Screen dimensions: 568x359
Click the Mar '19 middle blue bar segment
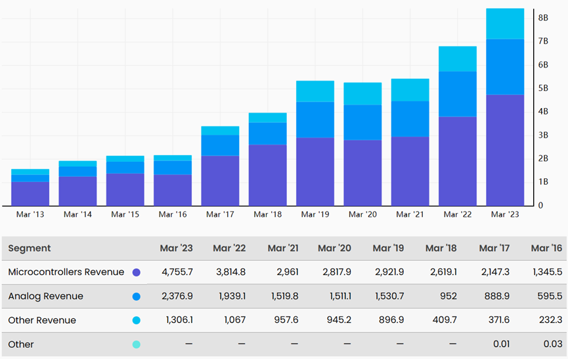[315, 120]
